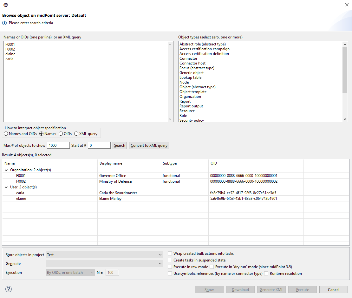Select the 'elaine' user row in results

pyautogui.click(x=21, y=199)
